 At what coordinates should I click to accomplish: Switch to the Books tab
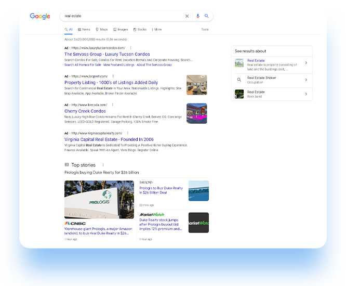point(140,29)
